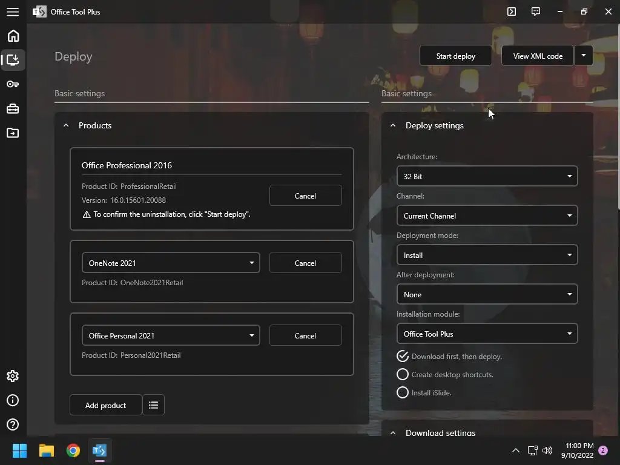The width and height of the screenshot is (620, 465).
Task: Click Add product button
Action: 105,405
